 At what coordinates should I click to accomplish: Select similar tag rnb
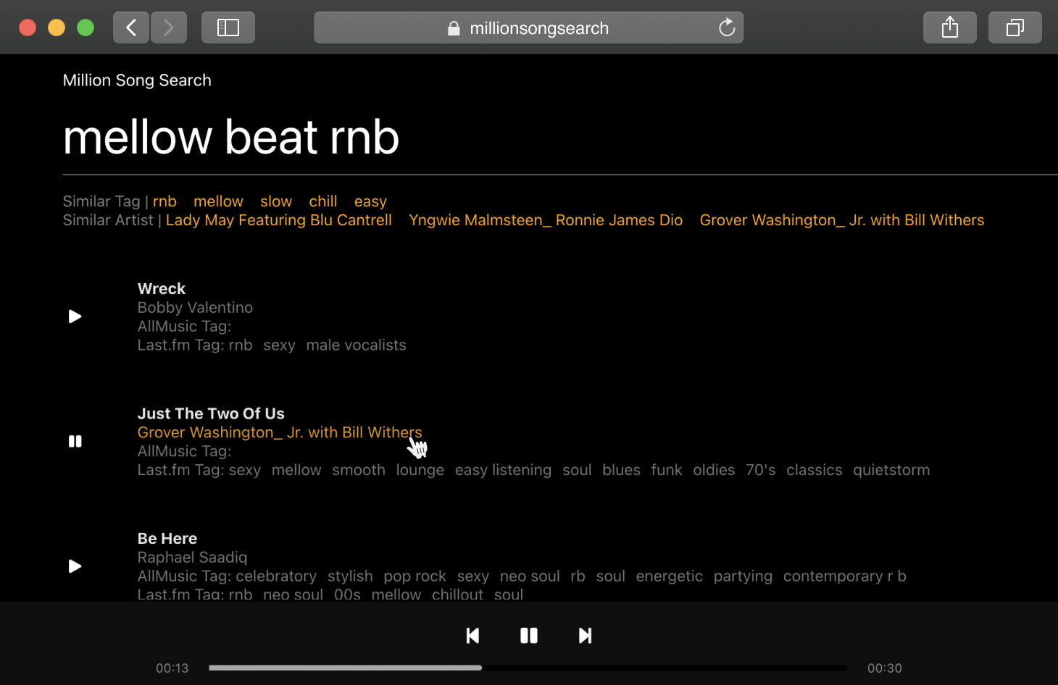pos(164,201)
